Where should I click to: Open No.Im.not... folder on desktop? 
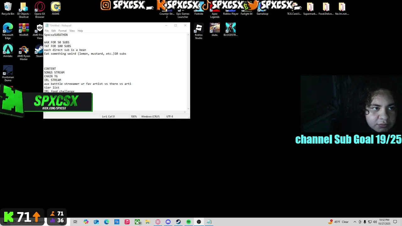point(342,9)
